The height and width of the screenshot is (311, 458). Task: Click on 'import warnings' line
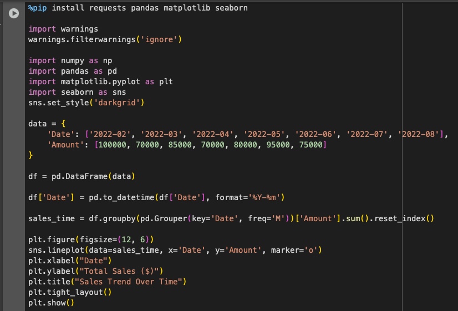tap(63, 29)
